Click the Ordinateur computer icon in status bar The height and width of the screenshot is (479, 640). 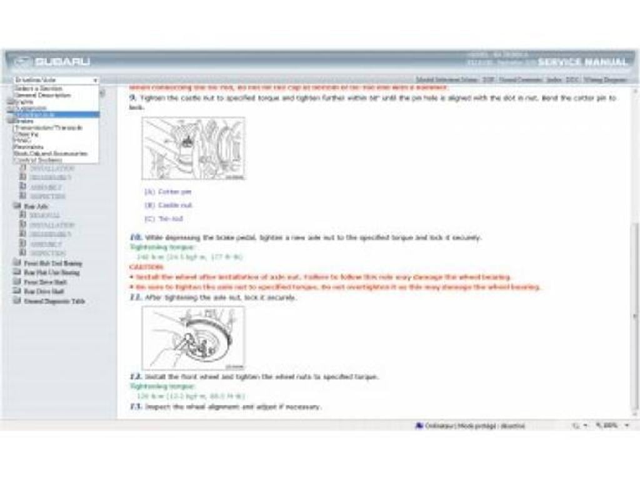[x=419, y=426]
